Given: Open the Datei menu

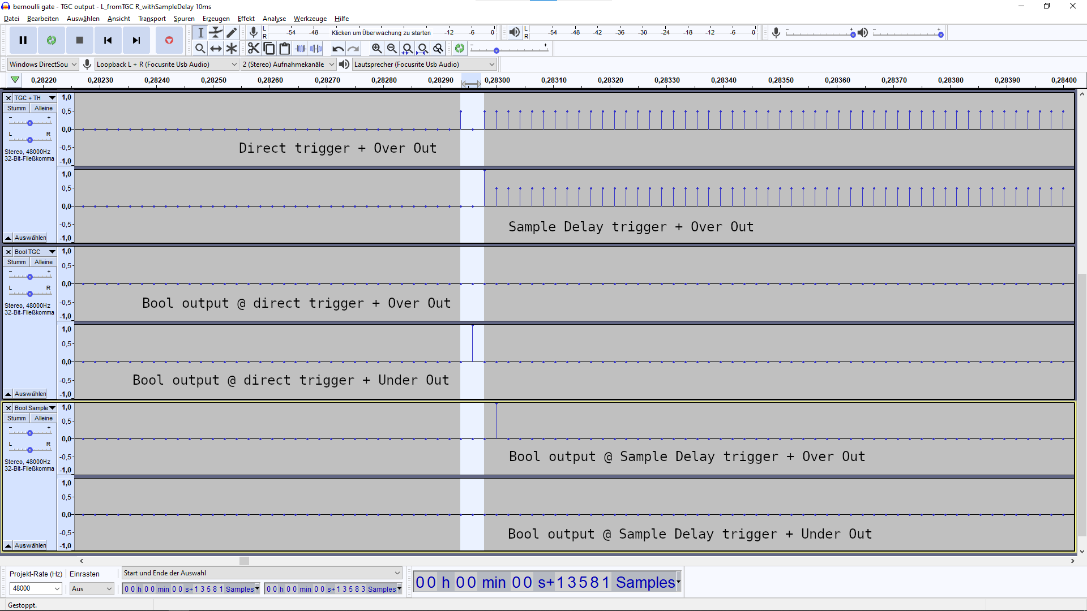Looking at the screenshot, I should pyautogui.click(x=11, y=19).
